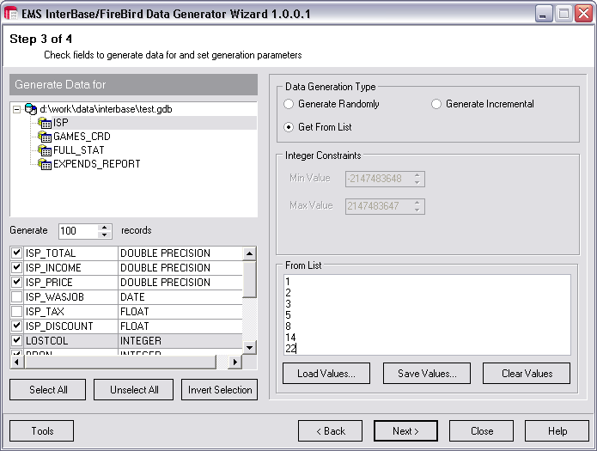Select the LOSTCOL field name cell
The height and width of the screenshot is (451, 597).
point(70,340)
